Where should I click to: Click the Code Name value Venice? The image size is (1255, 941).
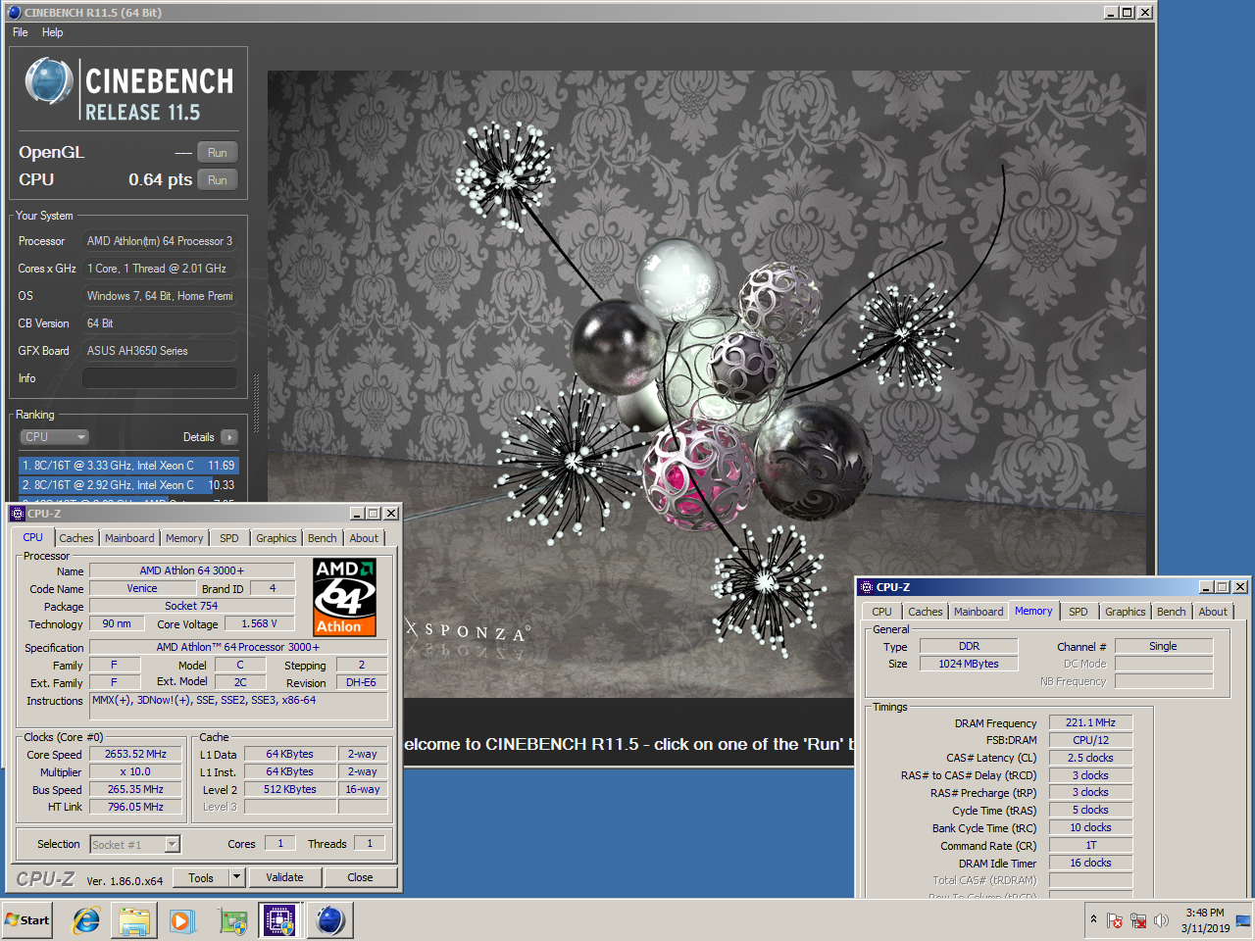(x=142, y=588)
